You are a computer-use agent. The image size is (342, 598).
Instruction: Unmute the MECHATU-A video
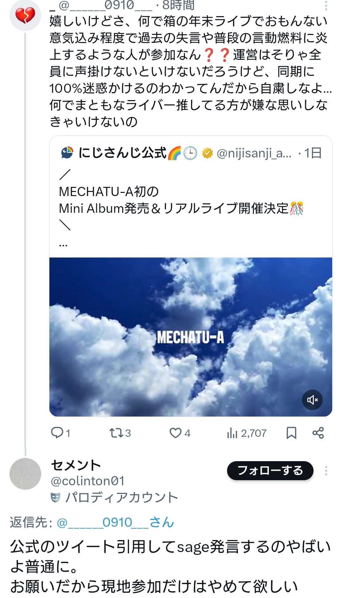[x=312, y=400]
